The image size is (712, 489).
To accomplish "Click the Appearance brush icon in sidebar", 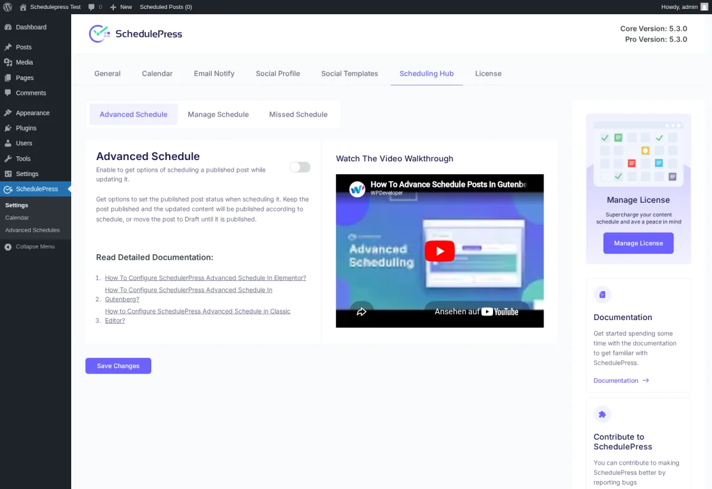I will [8, 113].
